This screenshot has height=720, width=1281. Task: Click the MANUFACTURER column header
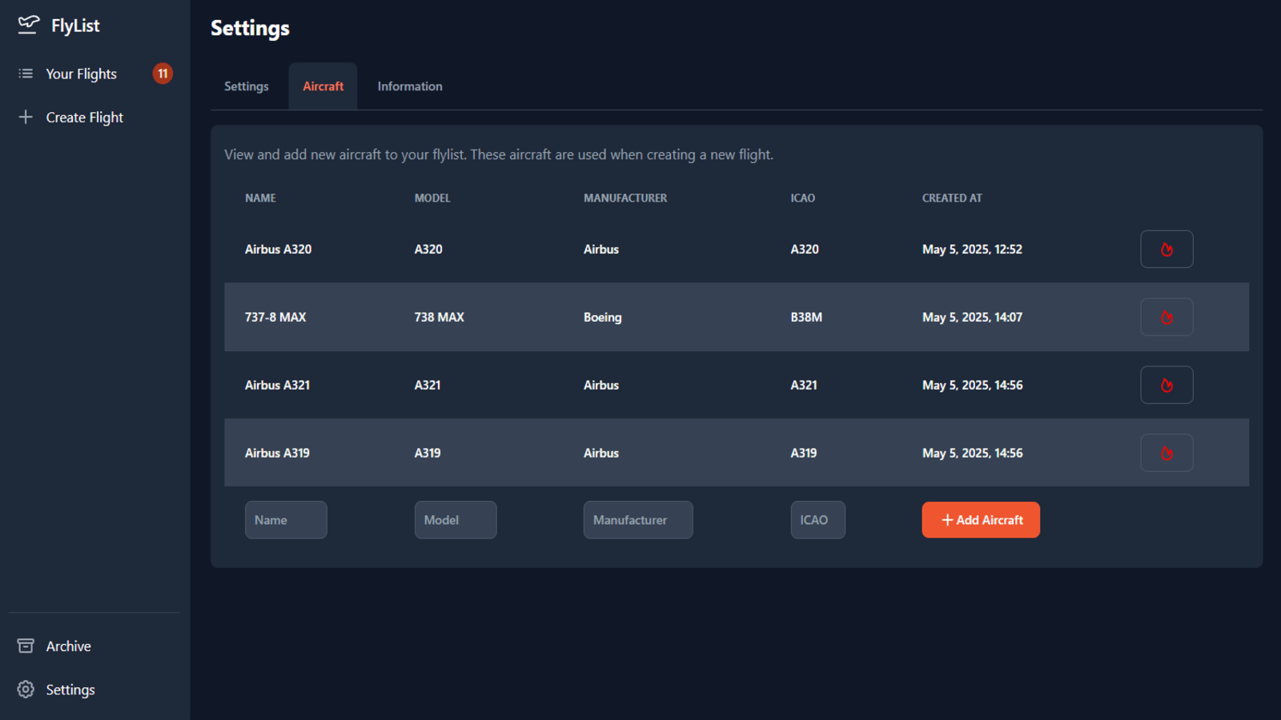625,198
